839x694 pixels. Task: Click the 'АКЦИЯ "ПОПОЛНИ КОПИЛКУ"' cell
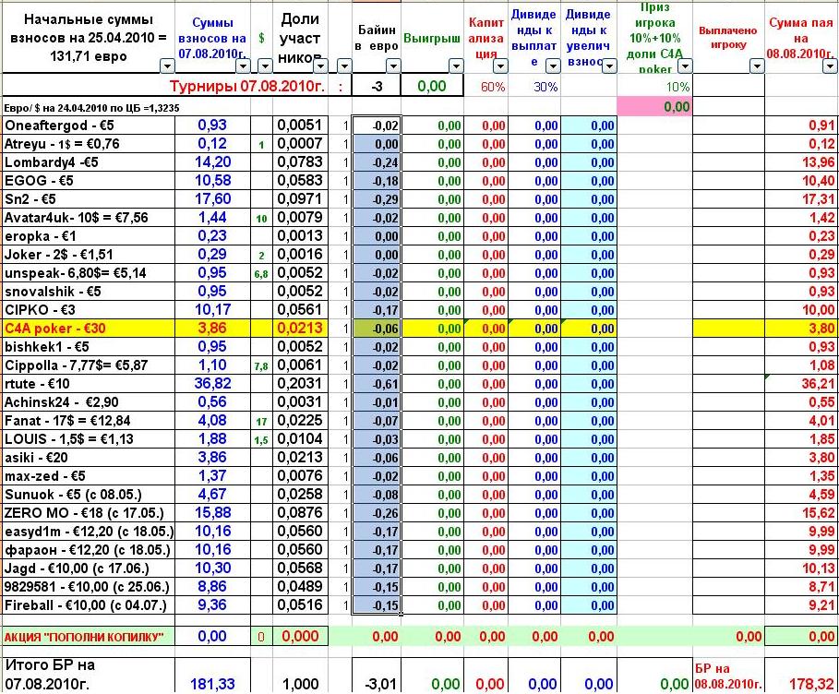pos(89,637)
